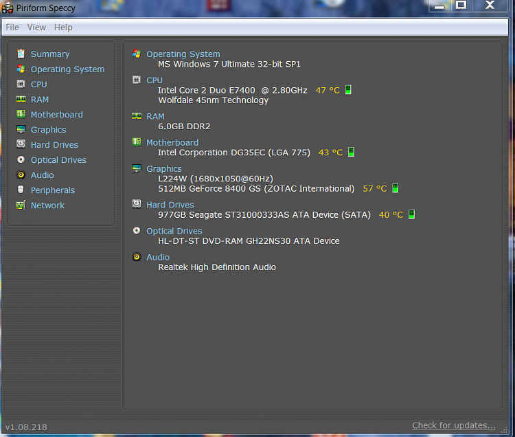Click the Realtek High Definition Audio text
The image size is (515, 437).
pyautogui.click(x=217, y=267)
